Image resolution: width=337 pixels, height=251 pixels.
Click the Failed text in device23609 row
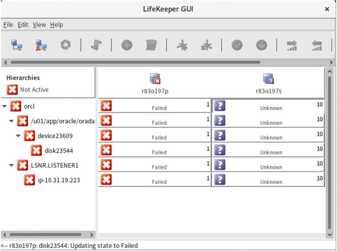click(x=159, y=138)
